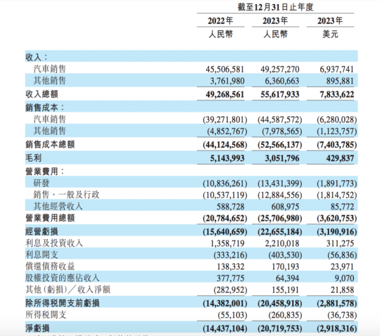Click the (20,719,753) net loss value

[x=275, y=327]
